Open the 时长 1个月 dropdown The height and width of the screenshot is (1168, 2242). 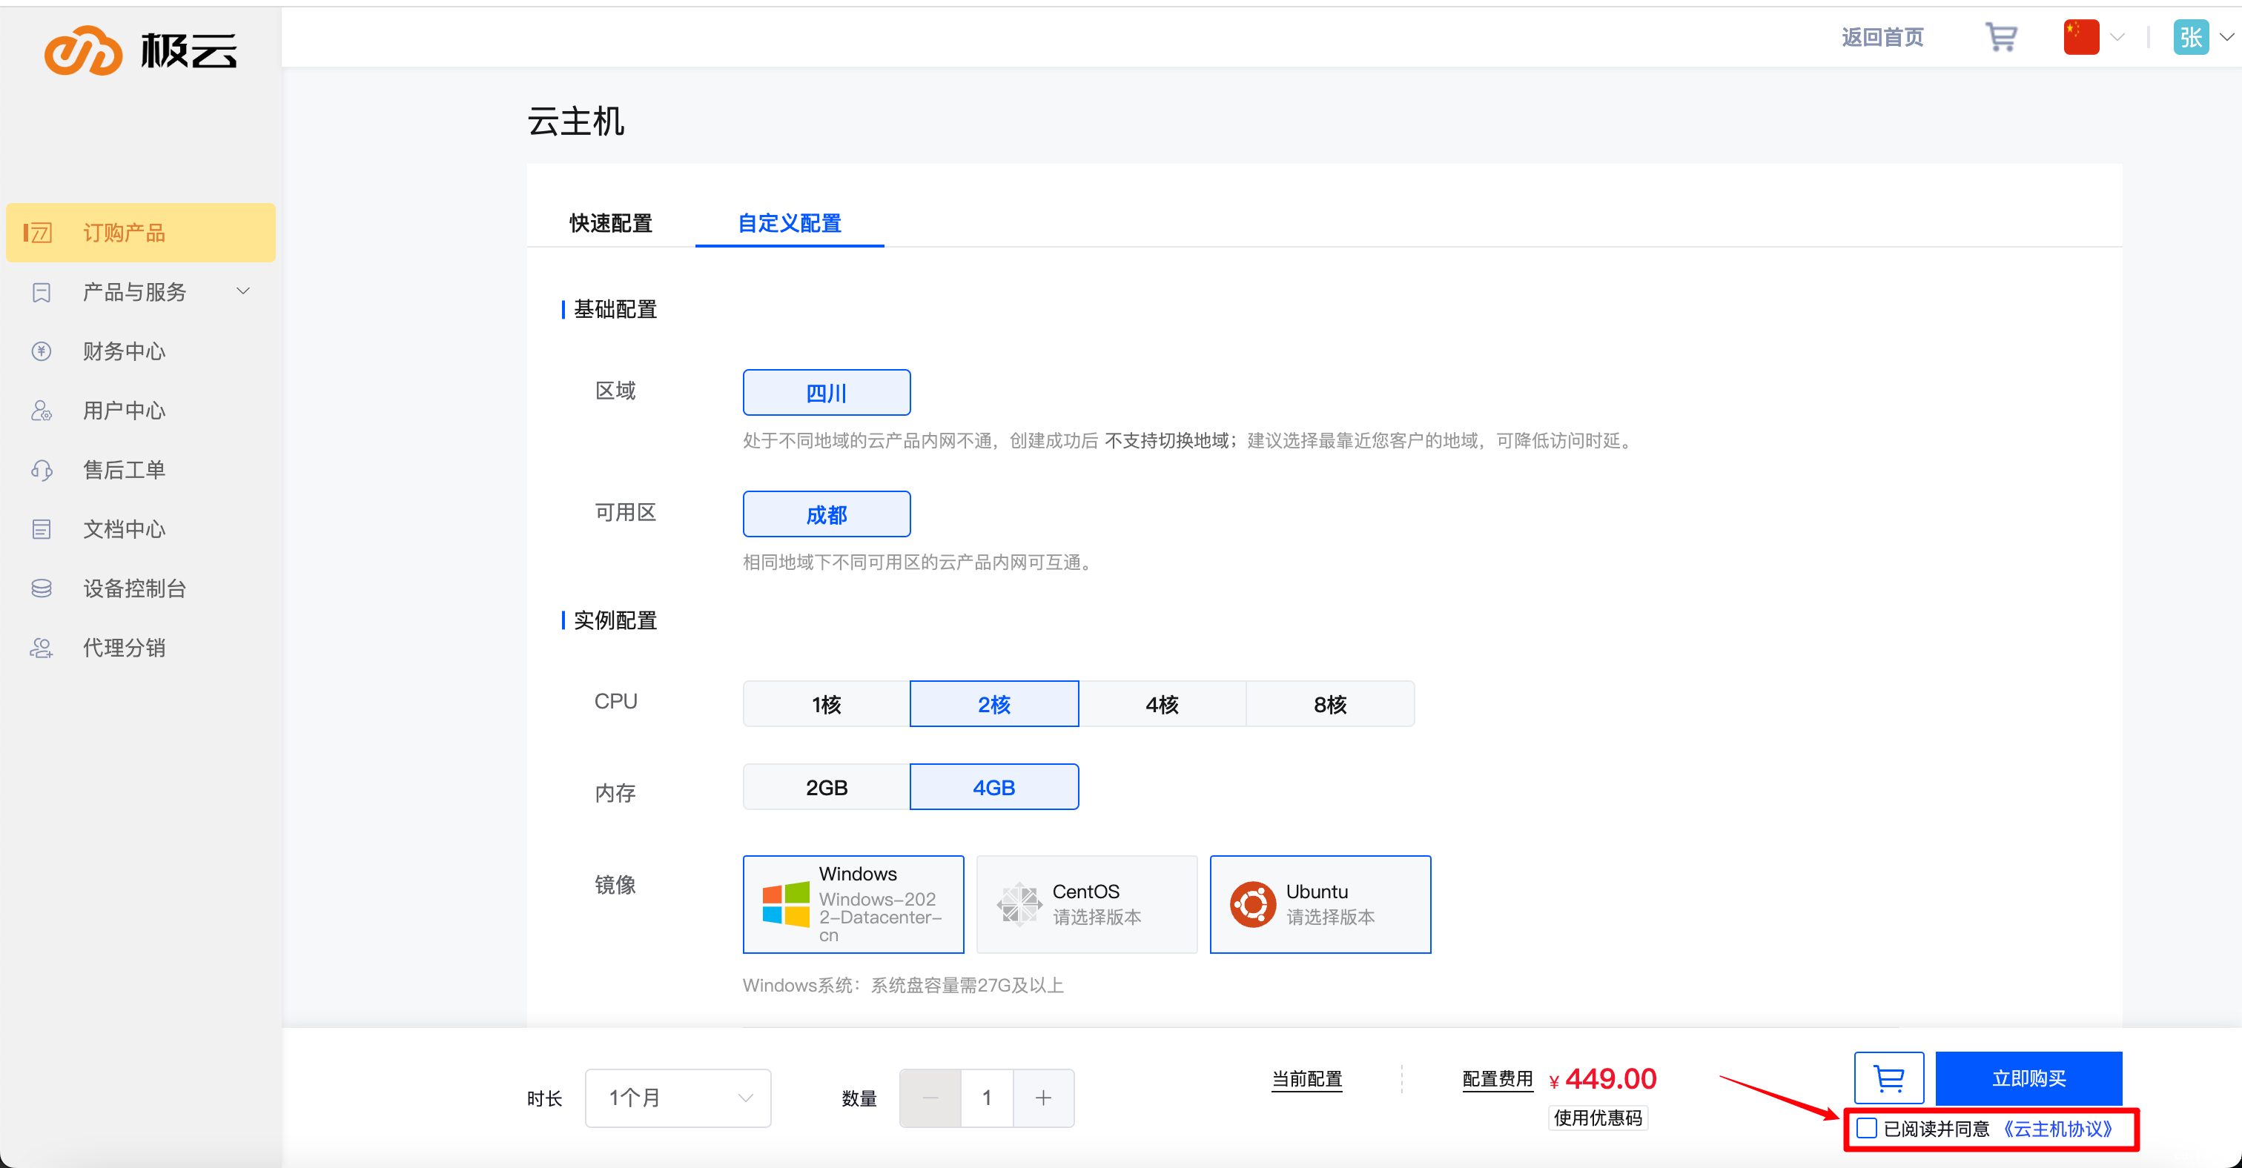coord(677,1098)
